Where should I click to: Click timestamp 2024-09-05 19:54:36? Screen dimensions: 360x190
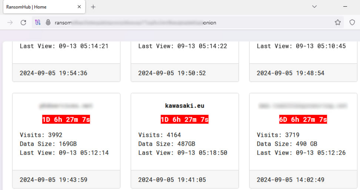point(53,73)
